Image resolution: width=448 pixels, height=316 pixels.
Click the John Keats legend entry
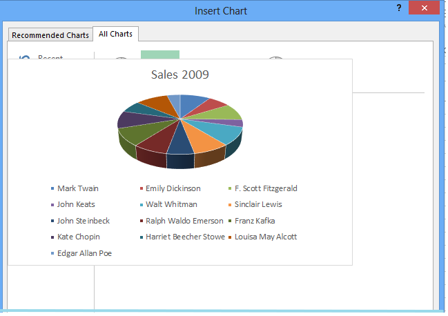76,204
